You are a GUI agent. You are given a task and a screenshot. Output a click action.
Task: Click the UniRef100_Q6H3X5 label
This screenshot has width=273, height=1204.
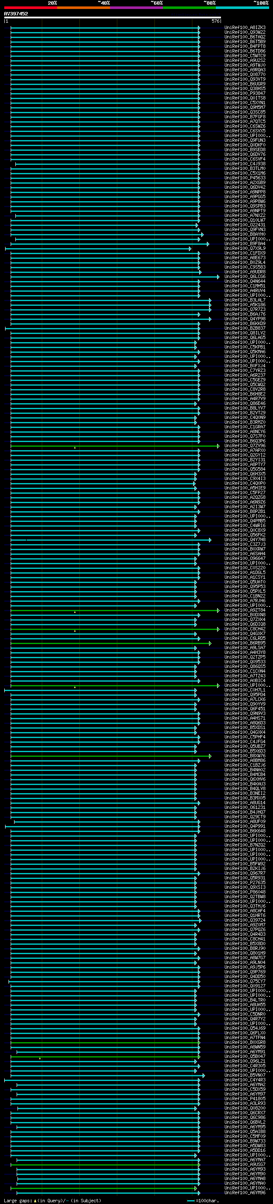pyautogui.click(x=244, y=474)
